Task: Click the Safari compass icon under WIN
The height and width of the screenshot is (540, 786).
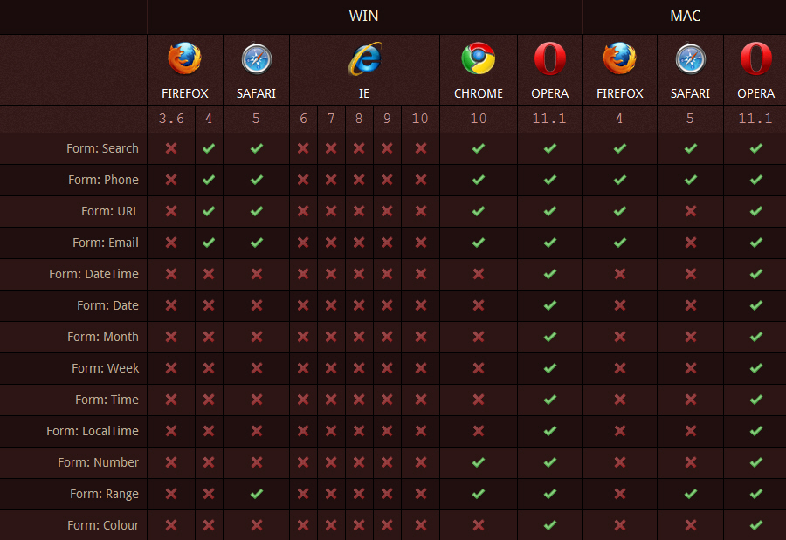Action: [256, 59]
